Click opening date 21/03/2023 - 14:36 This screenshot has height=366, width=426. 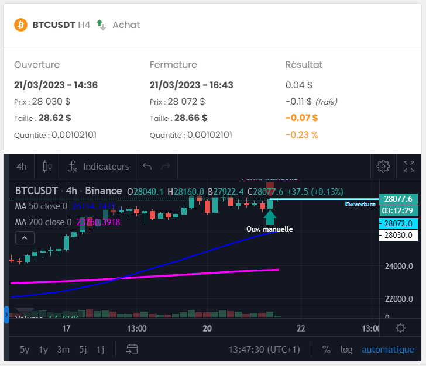click(56, 85)
